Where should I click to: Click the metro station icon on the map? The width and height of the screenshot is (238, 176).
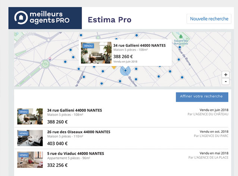click(x=50, y=59)
